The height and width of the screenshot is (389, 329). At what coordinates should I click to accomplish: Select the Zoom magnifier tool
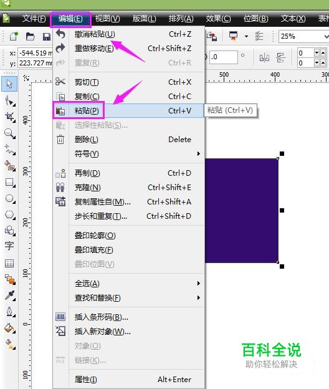point(10,133)
